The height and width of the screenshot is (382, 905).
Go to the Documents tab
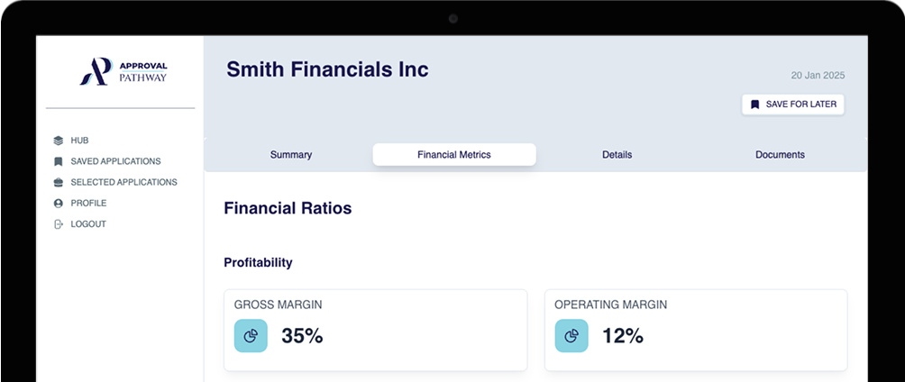[780, 155]
